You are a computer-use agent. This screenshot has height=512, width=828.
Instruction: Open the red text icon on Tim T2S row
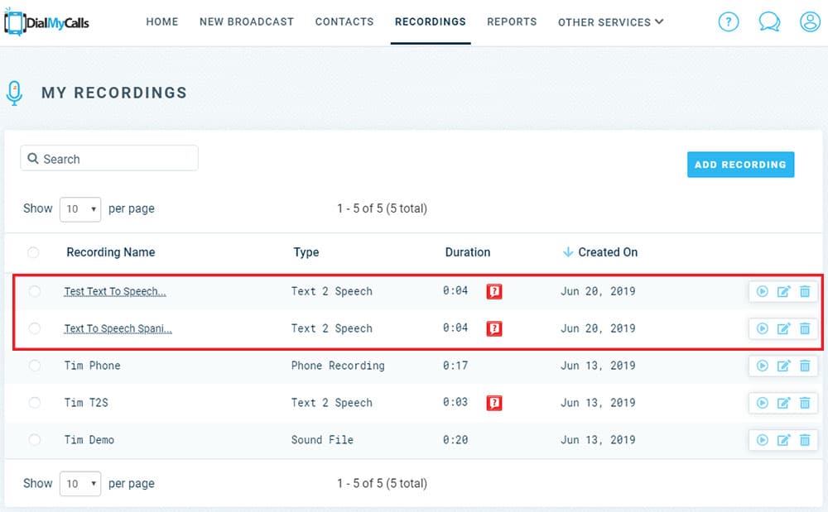(494, 403)
